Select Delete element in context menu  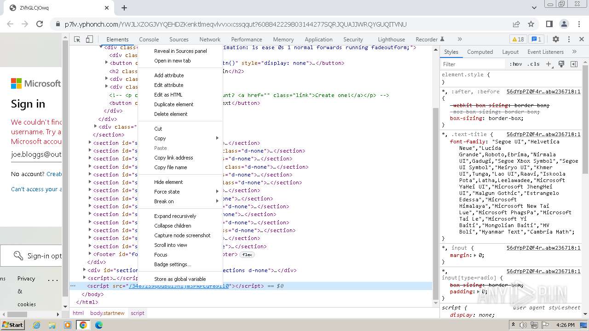(x=171, y=114)
